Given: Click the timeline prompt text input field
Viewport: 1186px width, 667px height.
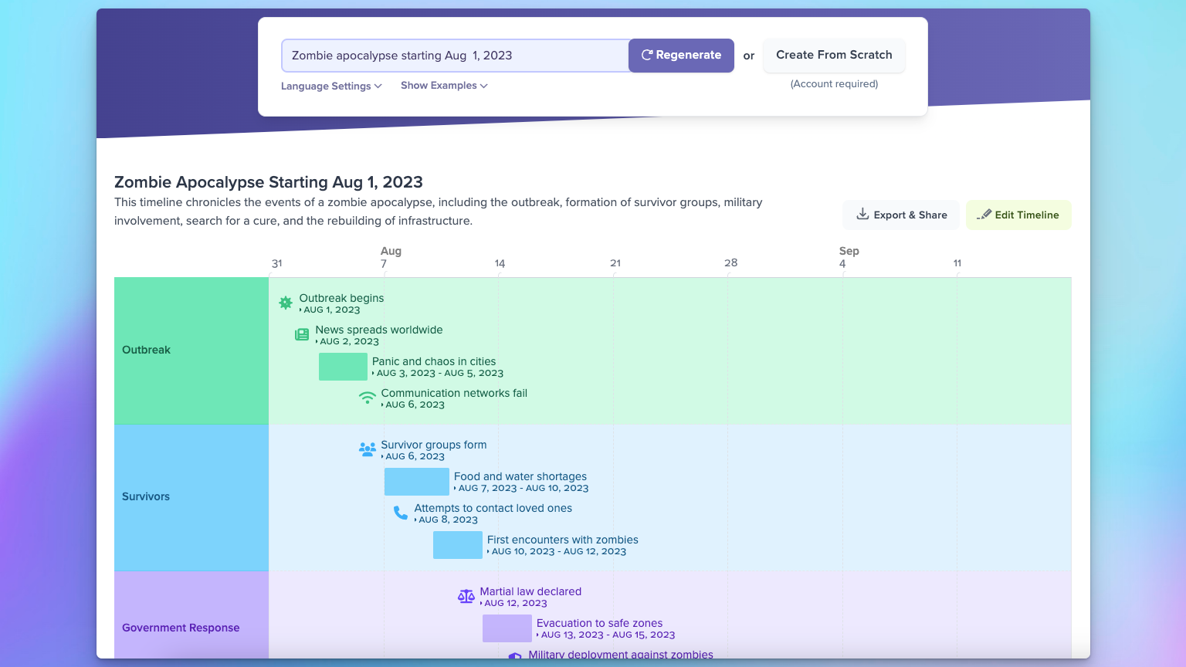Looking at the screenshot, I should [456, 56].
